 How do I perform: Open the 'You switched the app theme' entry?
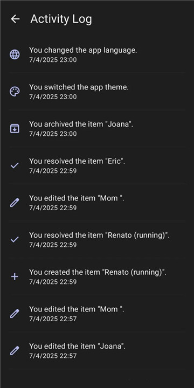[x=97, y=92]
